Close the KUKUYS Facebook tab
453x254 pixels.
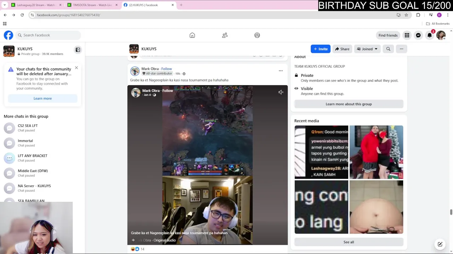coord(173,5)
